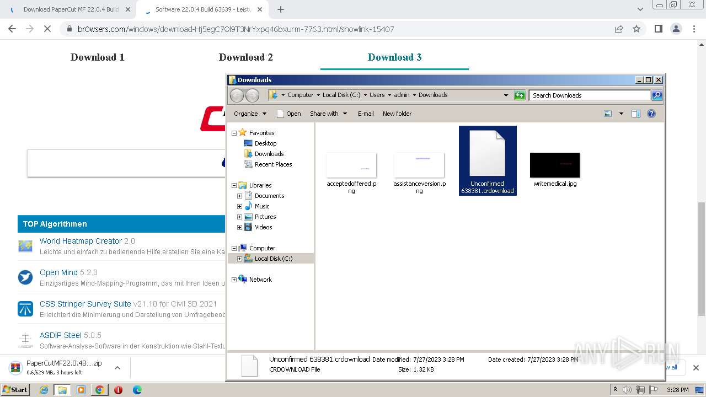The height and width of the screenshot is (397, 706).
Task: Click the World Heatmap Creator icon
Action: click(x=25, y=246)
